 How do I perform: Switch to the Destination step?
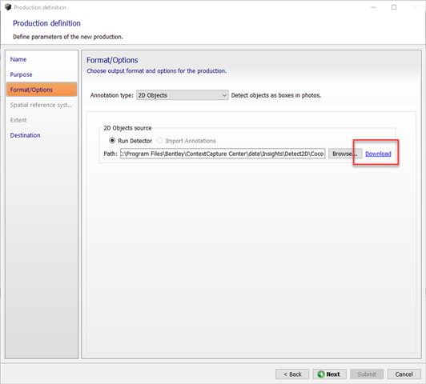point(26,135)
